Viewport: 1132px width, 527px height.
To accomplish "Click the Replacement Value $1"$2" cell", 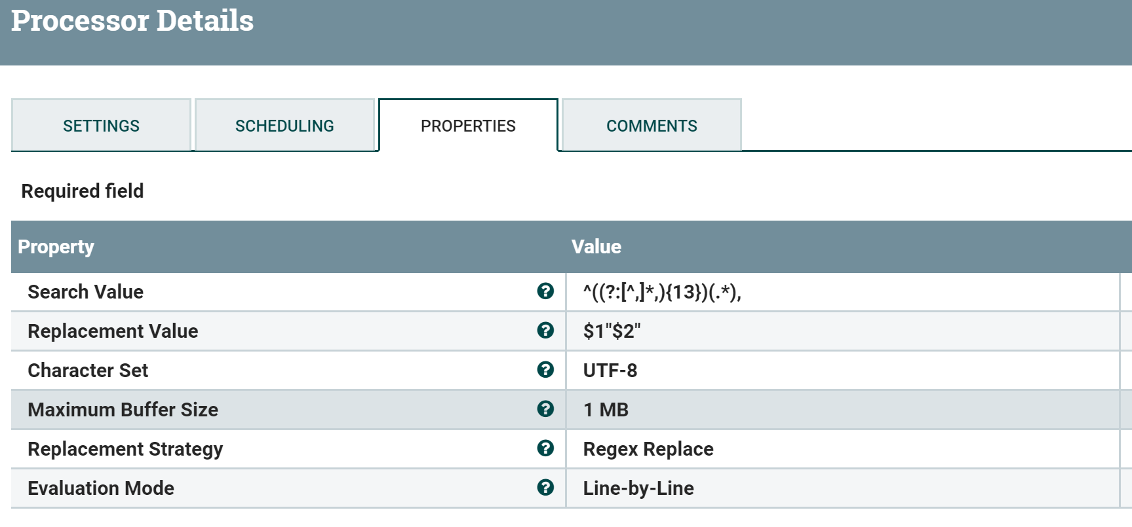I will [x=612, y=331].
